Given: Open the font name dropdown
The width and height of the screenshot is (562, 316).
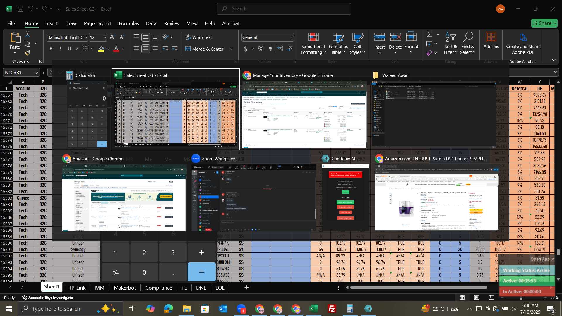Looking at the screenshot, I should click(86, 37).
